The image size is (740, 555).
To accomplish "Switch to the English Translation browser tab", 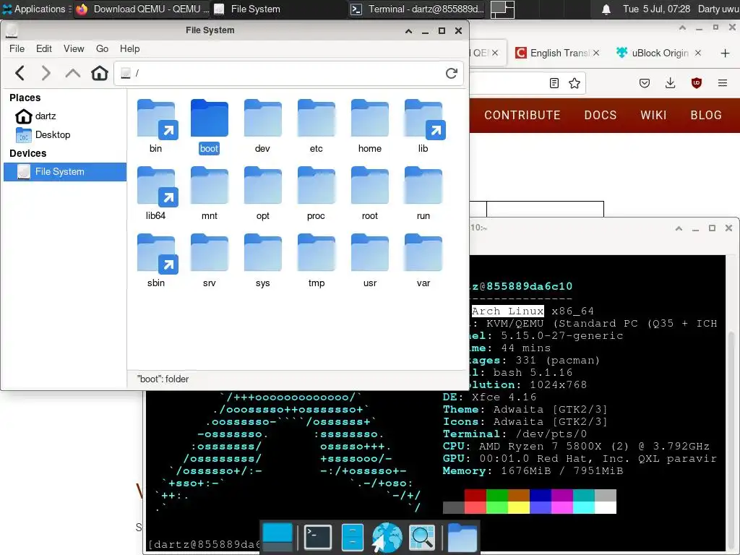I will point(557,53).
